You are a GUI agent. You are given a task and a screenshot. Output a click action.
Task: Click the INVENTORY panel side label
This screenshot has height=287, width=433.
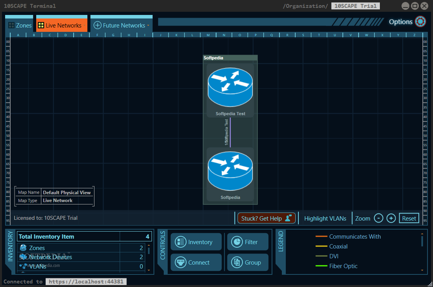coord(11,246)
